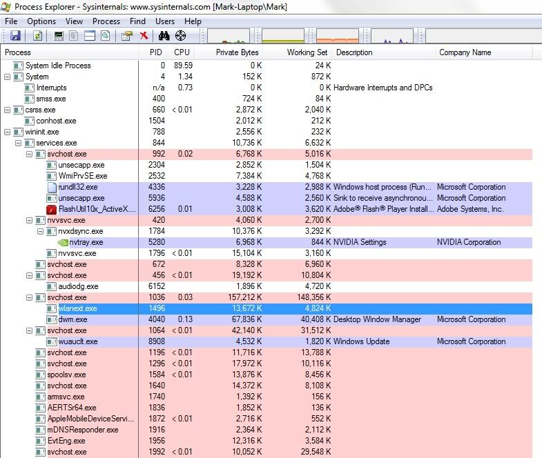Select the audiodg.exe process

266,286
